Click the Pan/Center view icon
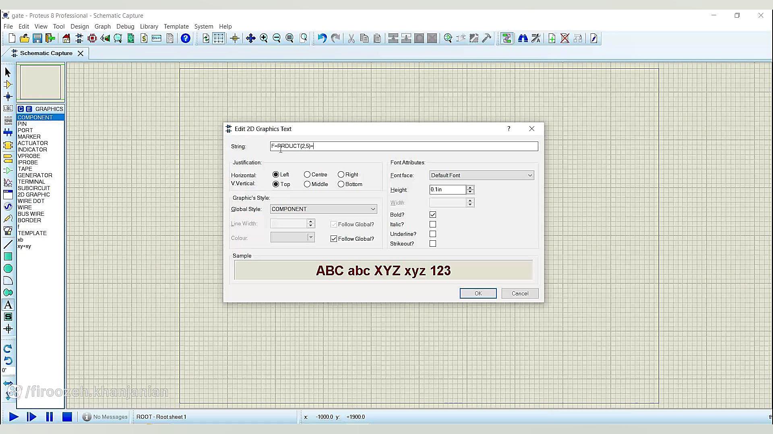773x434 pixels. pos(250,38)
